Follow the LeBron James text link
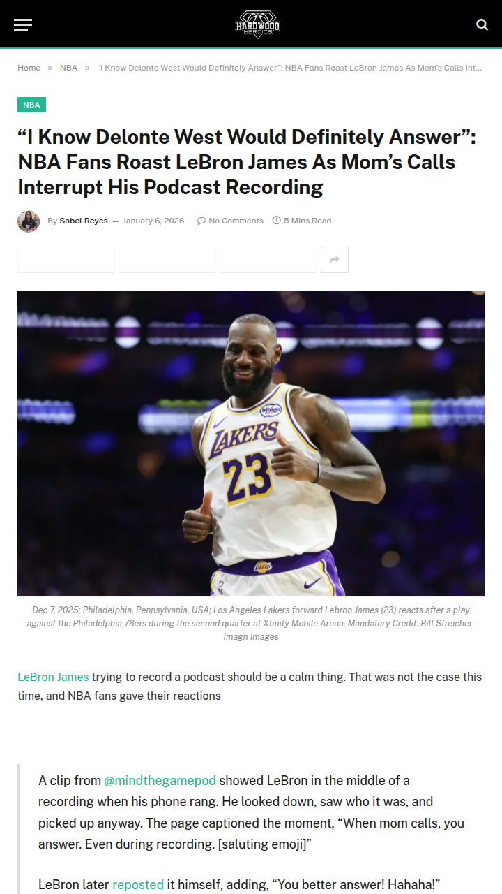This screenshot has width=502, height=894. [53, 677]
